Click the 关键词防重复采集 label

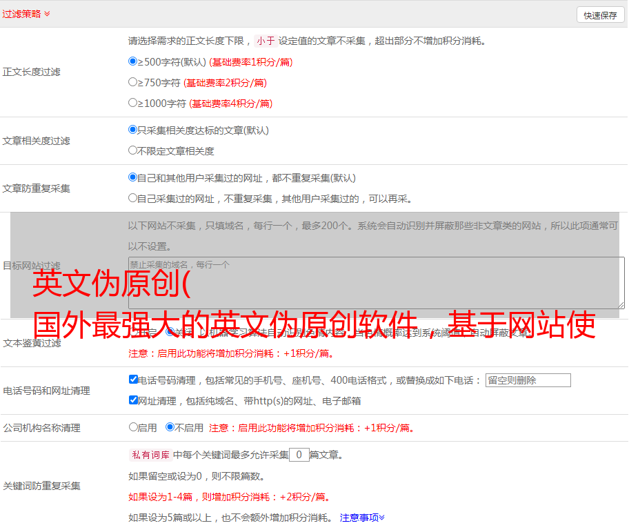[x=41, y=487]
